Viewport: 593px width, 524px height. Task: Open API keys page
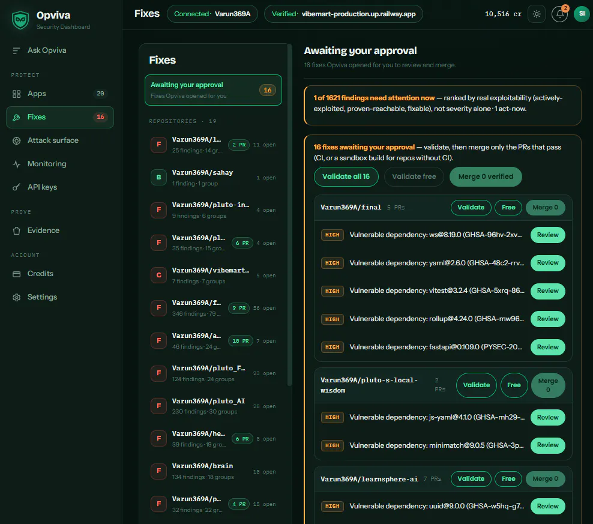click(x=60, y=187)
